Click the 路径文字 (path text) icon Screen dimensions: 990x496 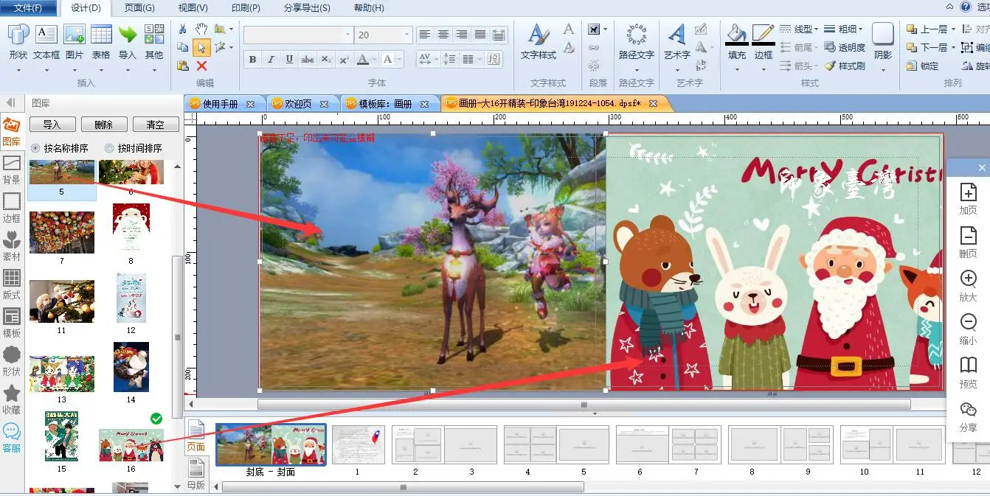pos(636,35)
